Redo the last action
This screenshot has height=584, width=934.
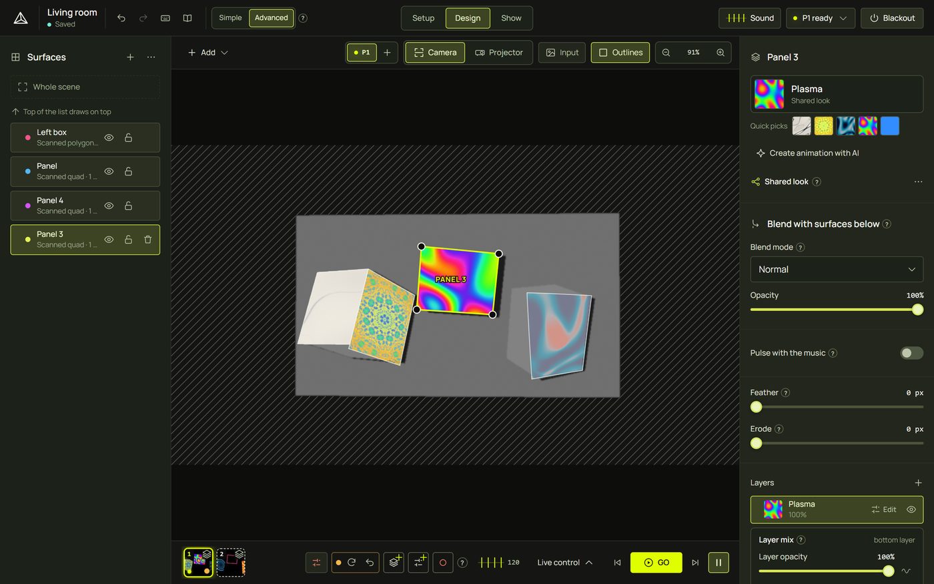click(143, 18)
